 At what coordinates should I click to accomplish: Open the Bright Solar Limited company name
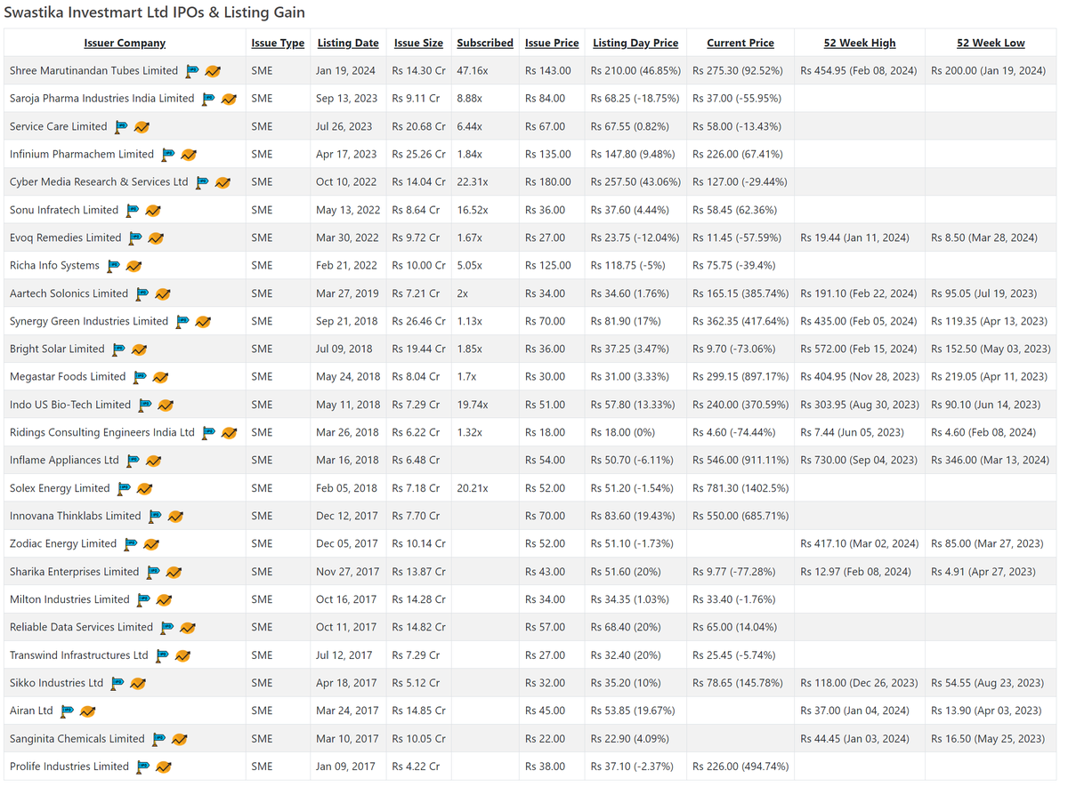(x=57, y=349)
